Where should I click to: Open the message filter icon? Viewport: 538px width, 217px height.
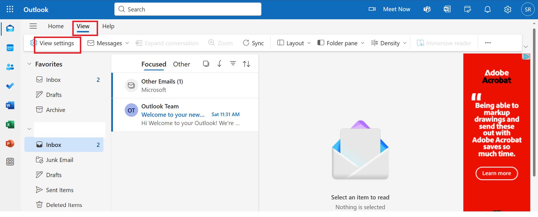point(233,64)
